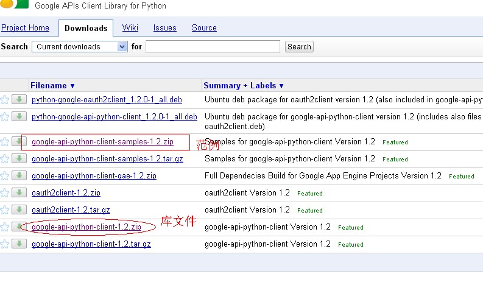This screenshot has width=483, height=299.
Task: Click Featured label on oauth2client-1.2.tar.gz row
Action: point(310,210)
